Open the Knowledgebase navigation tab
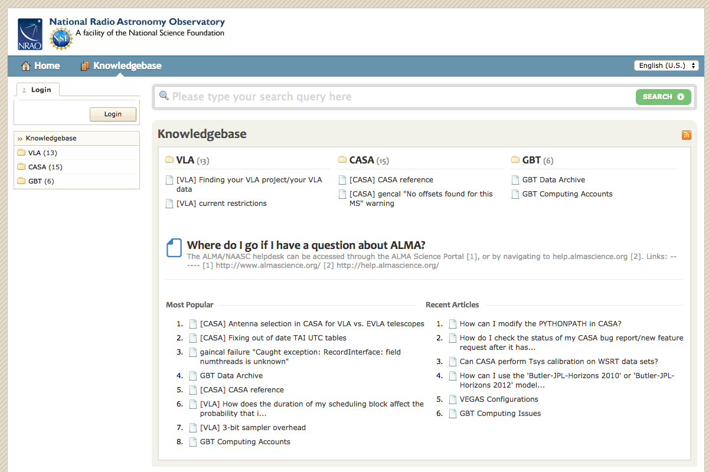The width and height of the screenshot is (709, 472). click(x=127, y=66)
